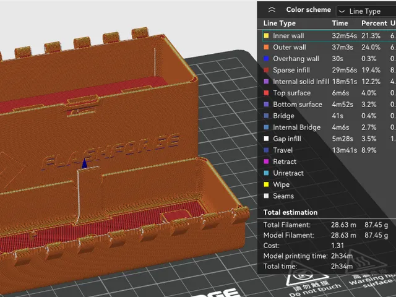Toggle Internal solid infill swatch
Image resolution: width=396 pixels, height=297 pixels.
(266, 81)
